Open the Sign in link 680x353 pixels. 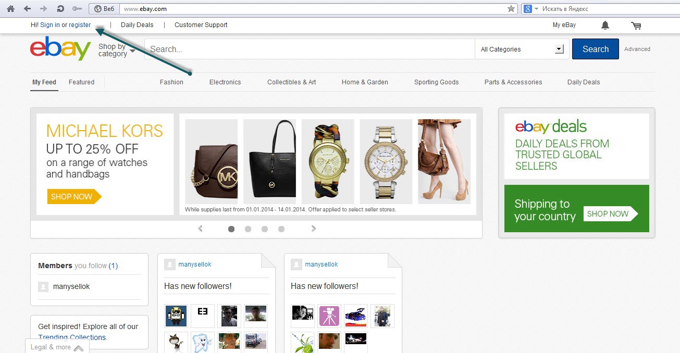click(x=50, y=25)
